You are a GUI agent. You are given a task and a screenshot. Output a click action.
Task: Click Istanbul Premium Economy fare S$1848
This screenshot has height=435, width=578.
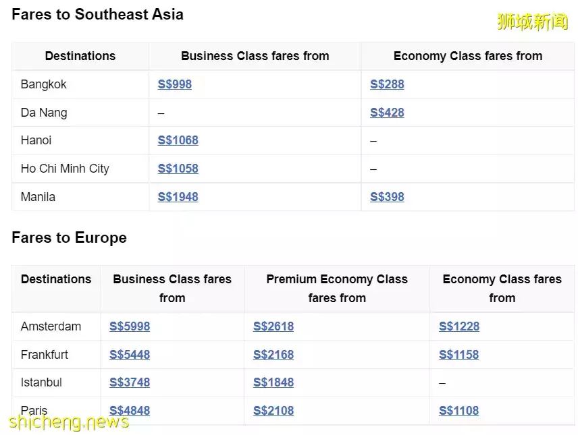click(273, 382)
